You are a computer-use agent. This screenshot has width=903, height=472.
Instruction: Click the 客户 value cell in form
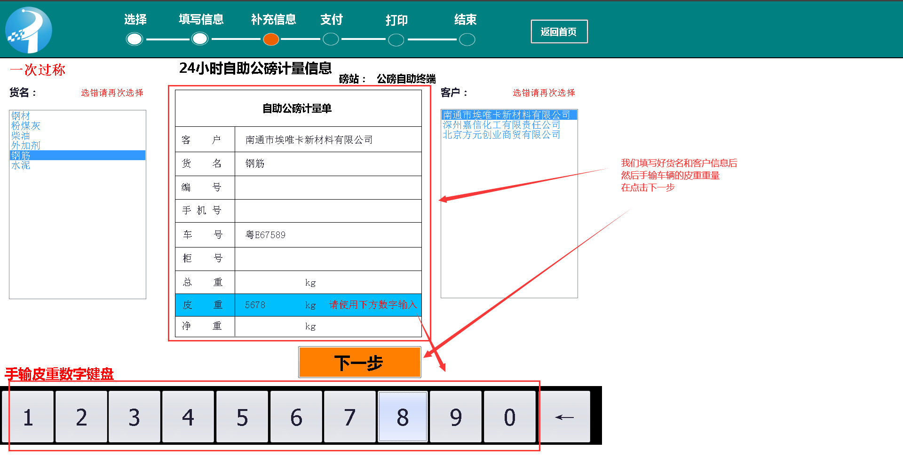tap(328, 139)
